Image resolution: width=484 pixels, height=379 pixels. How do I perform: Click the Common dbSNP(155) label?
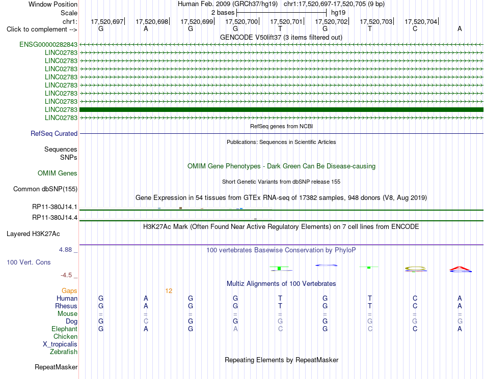pyautogui.click(x=45, y=189)
